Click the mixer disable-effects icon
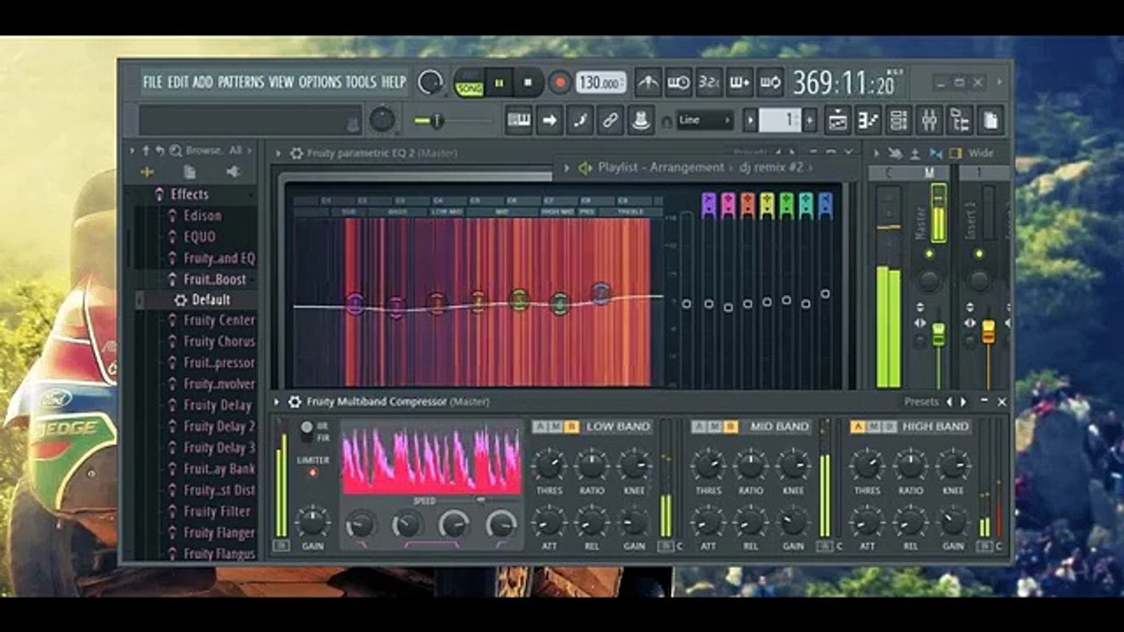This screenshot has width=1124, height=632. click(x=895, y=153)
